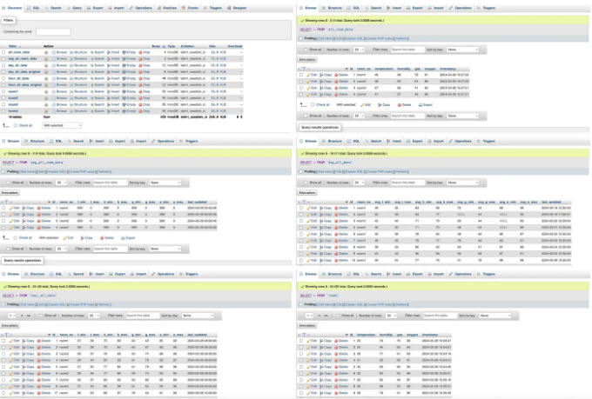Copy room2 row in all_room_data results
The height and width of the screenshot is (399, 592).
tap(326, 82)
